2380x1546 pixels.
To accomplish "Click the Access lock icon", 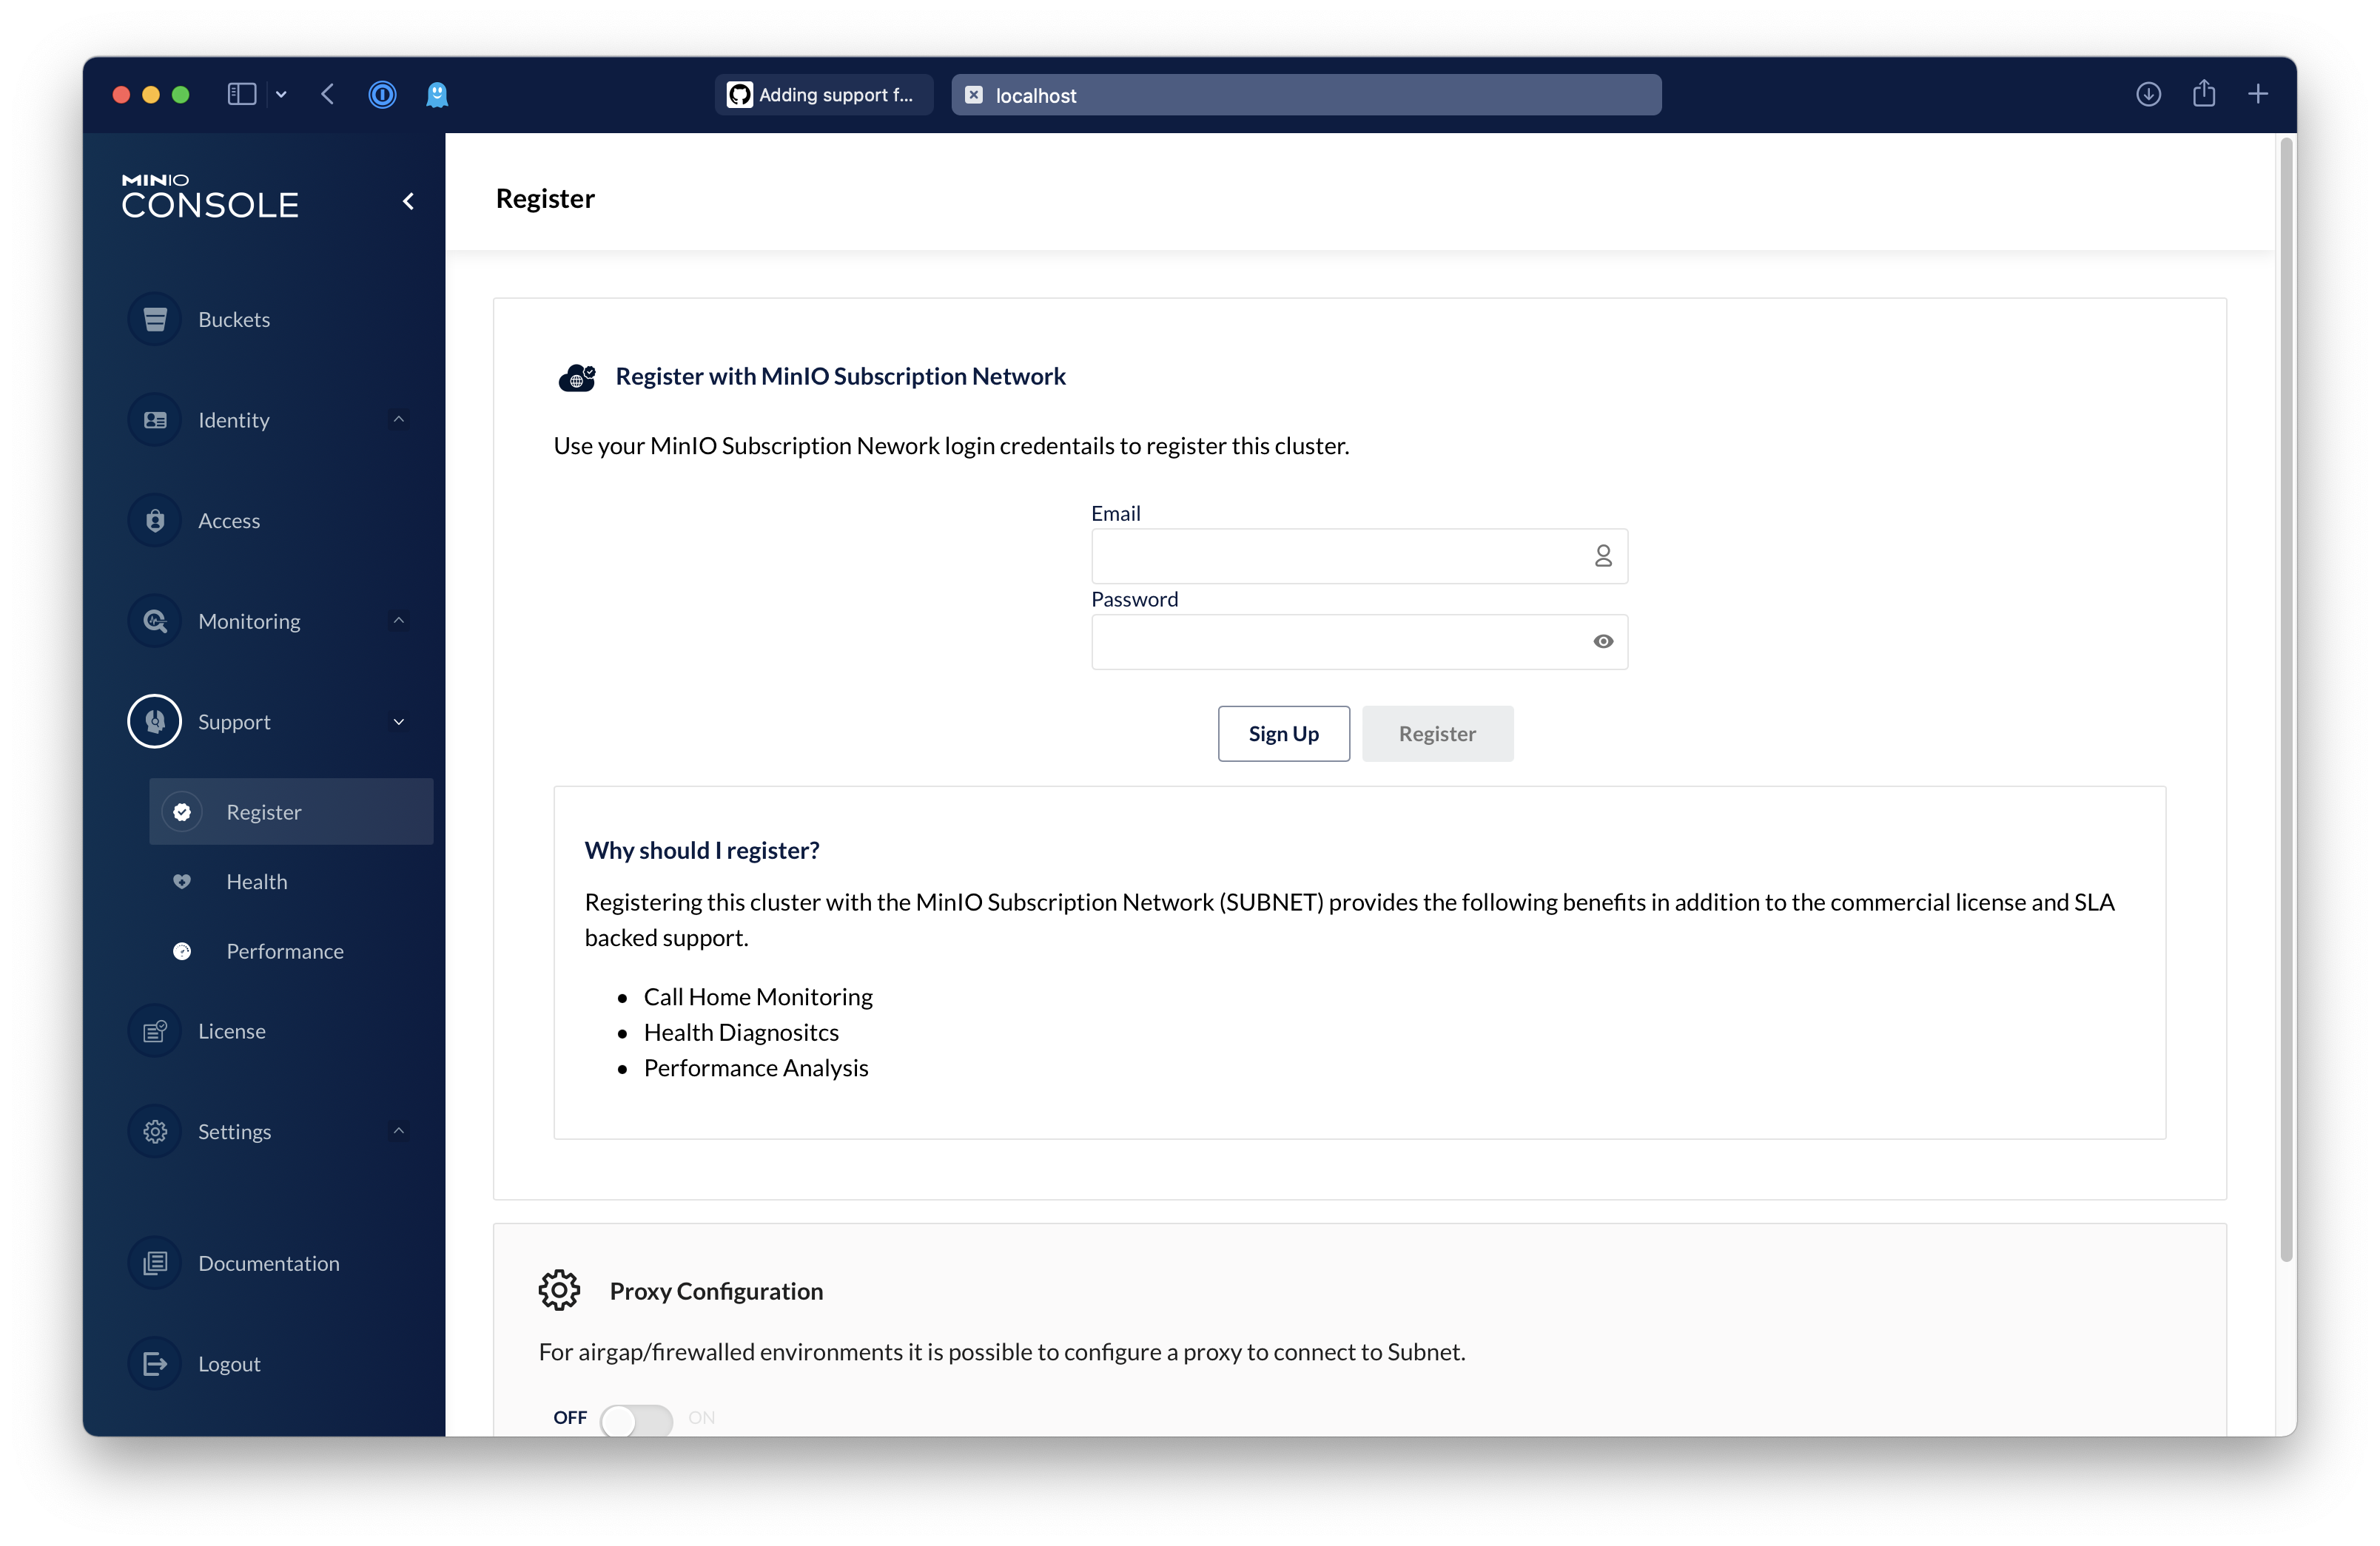I will click(x=155, y=521).
